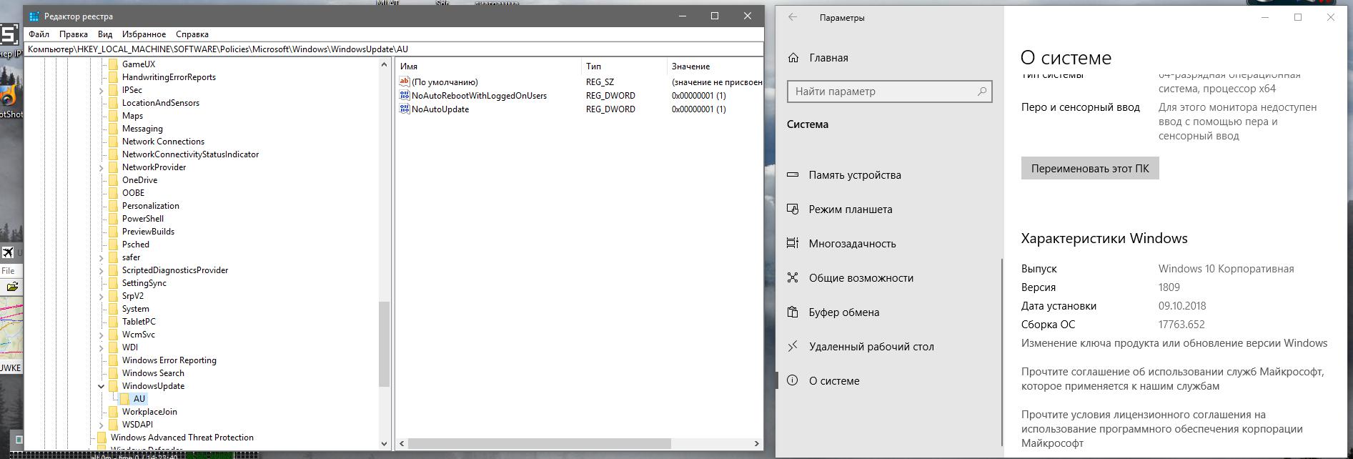The image size is (1353, 459).
Task: Open Главная in Settings
Action: click(828, 58)
